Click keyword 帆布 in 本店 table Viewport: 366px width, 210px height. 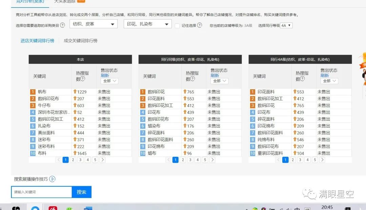[42, 92]
